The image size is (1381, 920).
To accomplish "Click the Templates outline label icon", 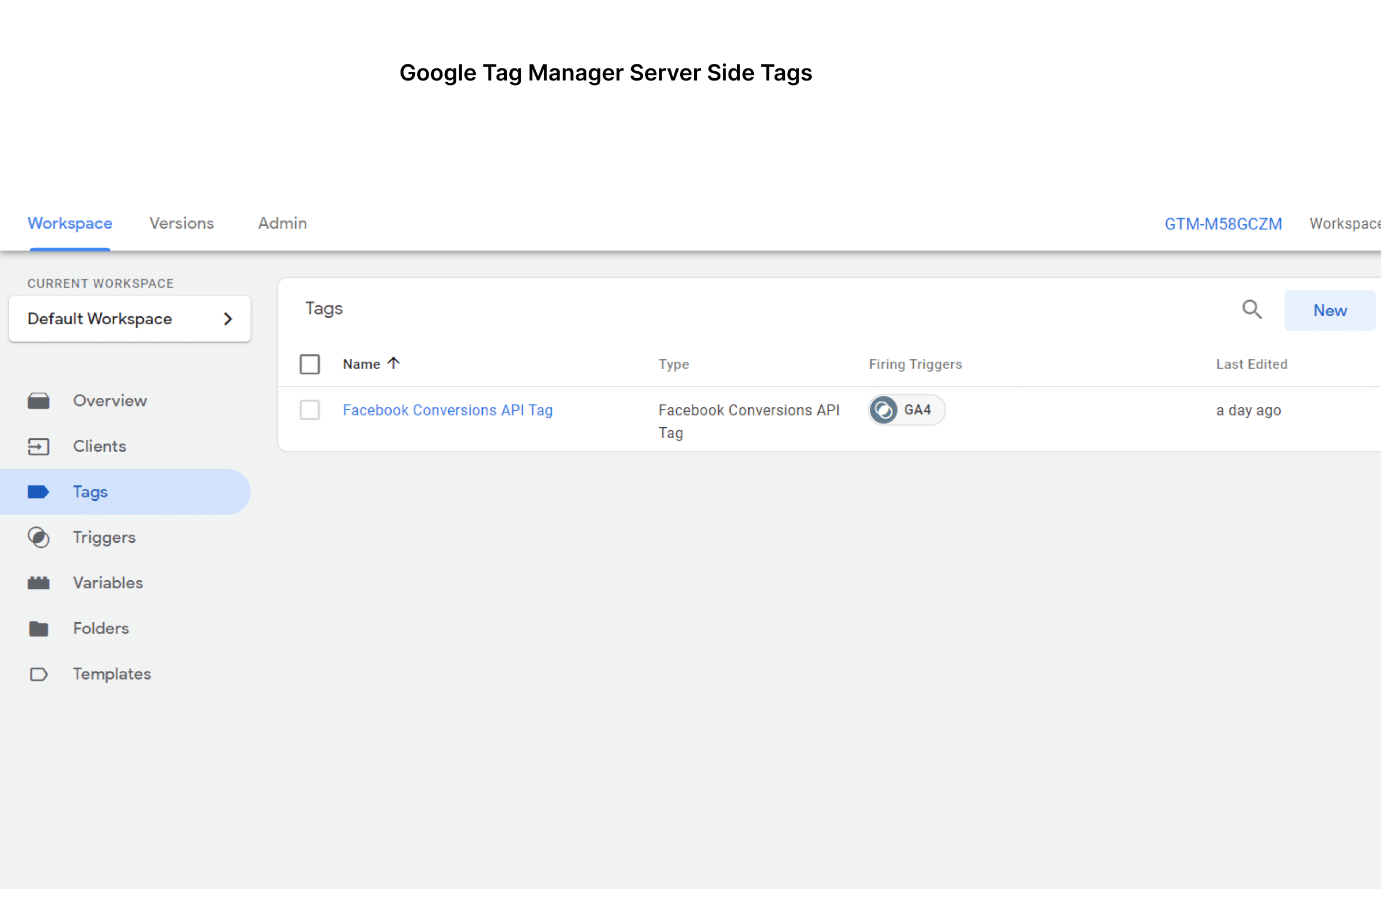I will click(39, 674).
